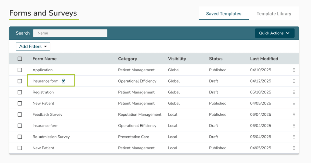The height and width of the screenshot is (163, 311).
Task: Select the Feedback Survey checkbox
Action: point(20,114)
